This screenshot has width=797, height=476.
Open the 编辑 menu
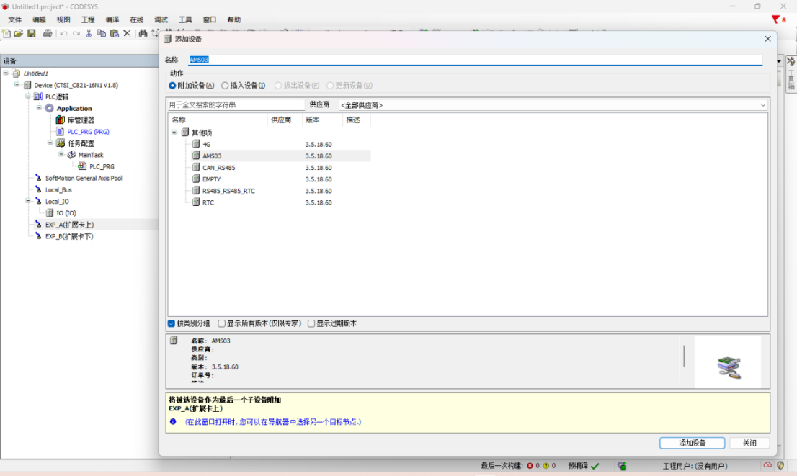point(39,20)
